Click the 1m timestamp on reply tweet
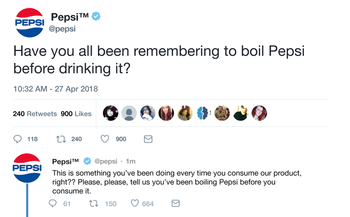Screen dimensions: 350x217 point(130,161)
